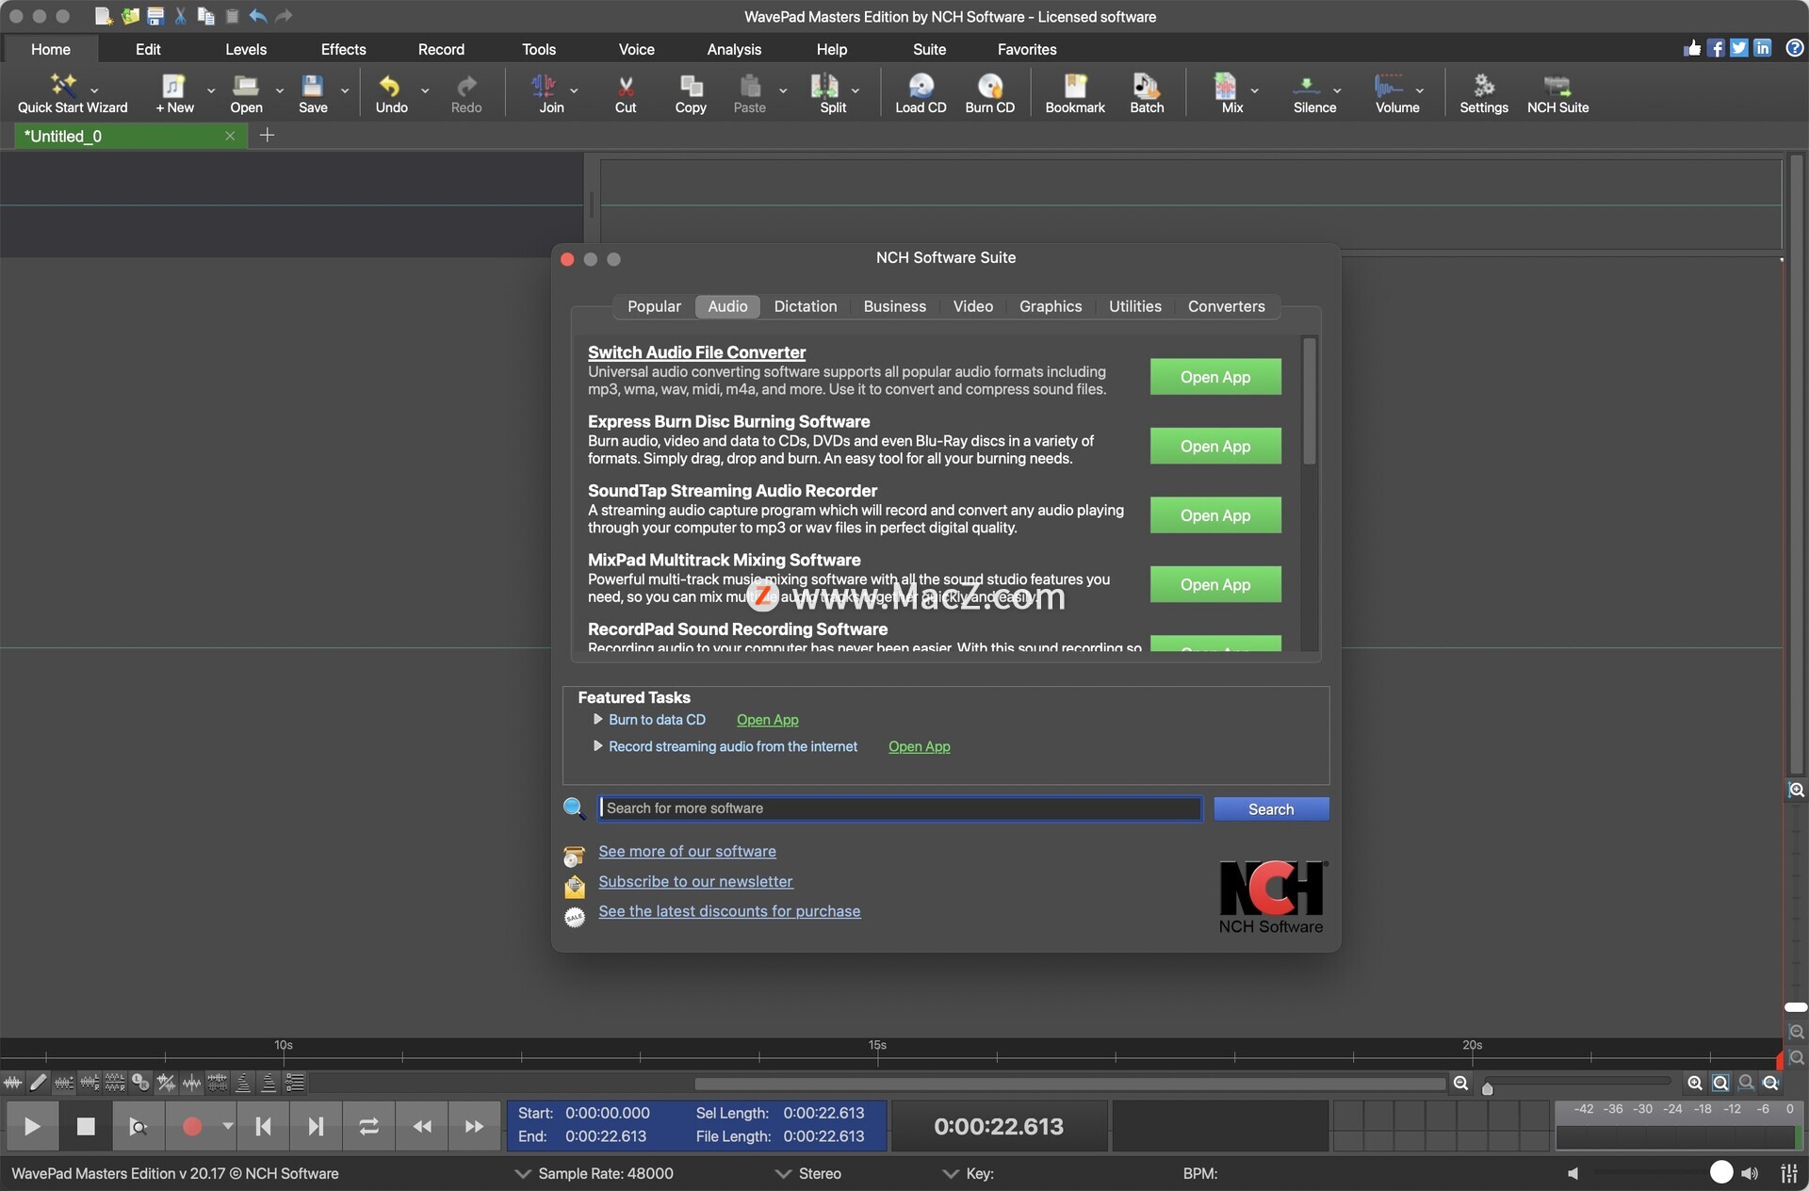Undo the last action in the toolbar
This screenshot has width=1809, height=1191.
391,93
